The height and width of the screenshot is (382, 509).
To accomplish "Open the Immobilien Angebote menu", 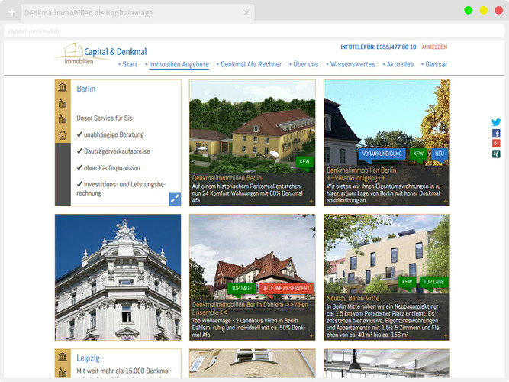I will click(x=179, y=65).
